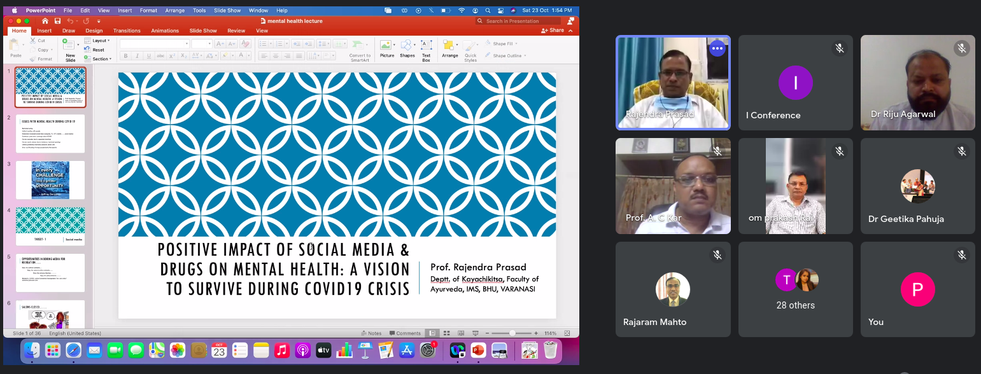Toggle left text alignment

pos(264,56)
